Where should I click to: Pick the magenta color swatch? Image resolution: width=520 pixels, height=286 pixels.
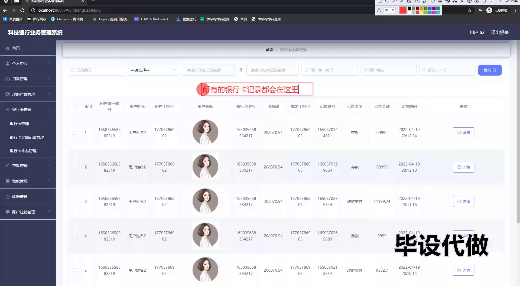pyautogui.click(x=434, y=12)
